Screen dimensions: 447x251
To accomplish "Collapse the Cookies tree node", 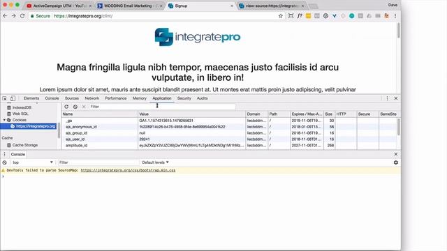I will 4,120.
